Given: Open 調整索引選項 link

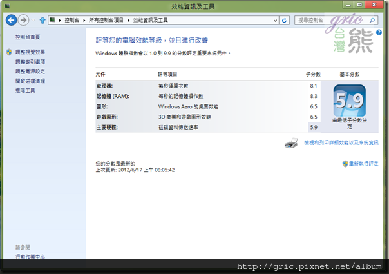Looking at the screenshot, I should (x=30, y=62).
